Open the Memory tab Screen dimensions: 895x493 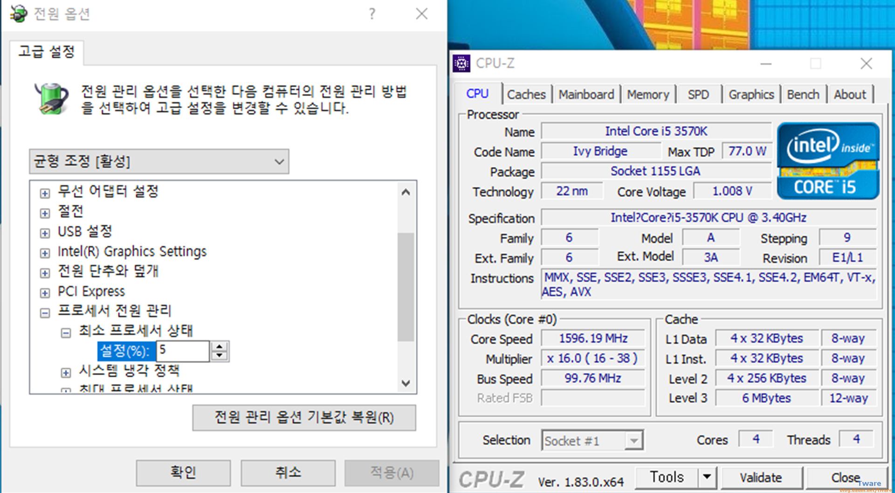(648, 95)
